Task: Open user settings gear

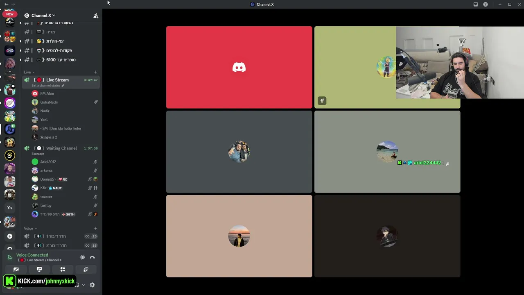Action: 92,285
